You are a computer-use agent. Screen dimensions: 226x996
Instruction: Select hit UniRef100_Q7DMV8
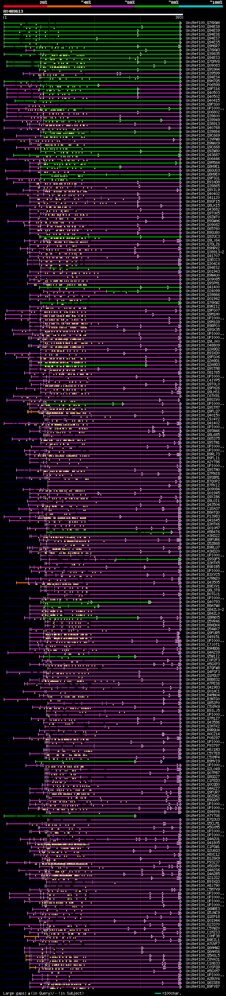[x=203, y=61]
